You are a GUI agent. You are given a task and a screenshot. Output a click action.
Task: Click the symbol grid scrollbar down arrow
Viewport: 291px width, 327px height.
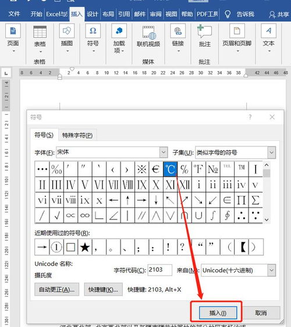267,220
